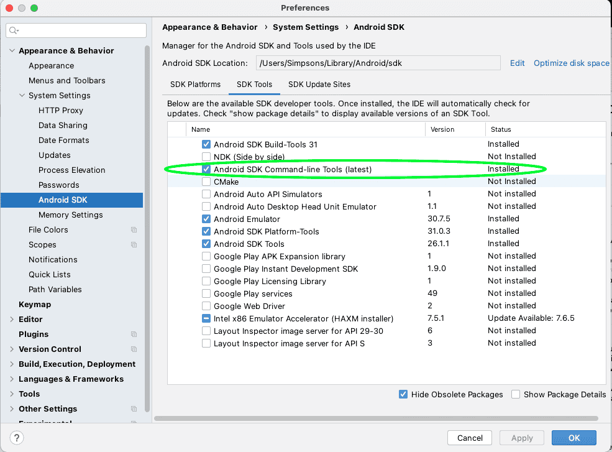Open the Keymap settings
Screen dimensions: 612x452
(35, 304)
